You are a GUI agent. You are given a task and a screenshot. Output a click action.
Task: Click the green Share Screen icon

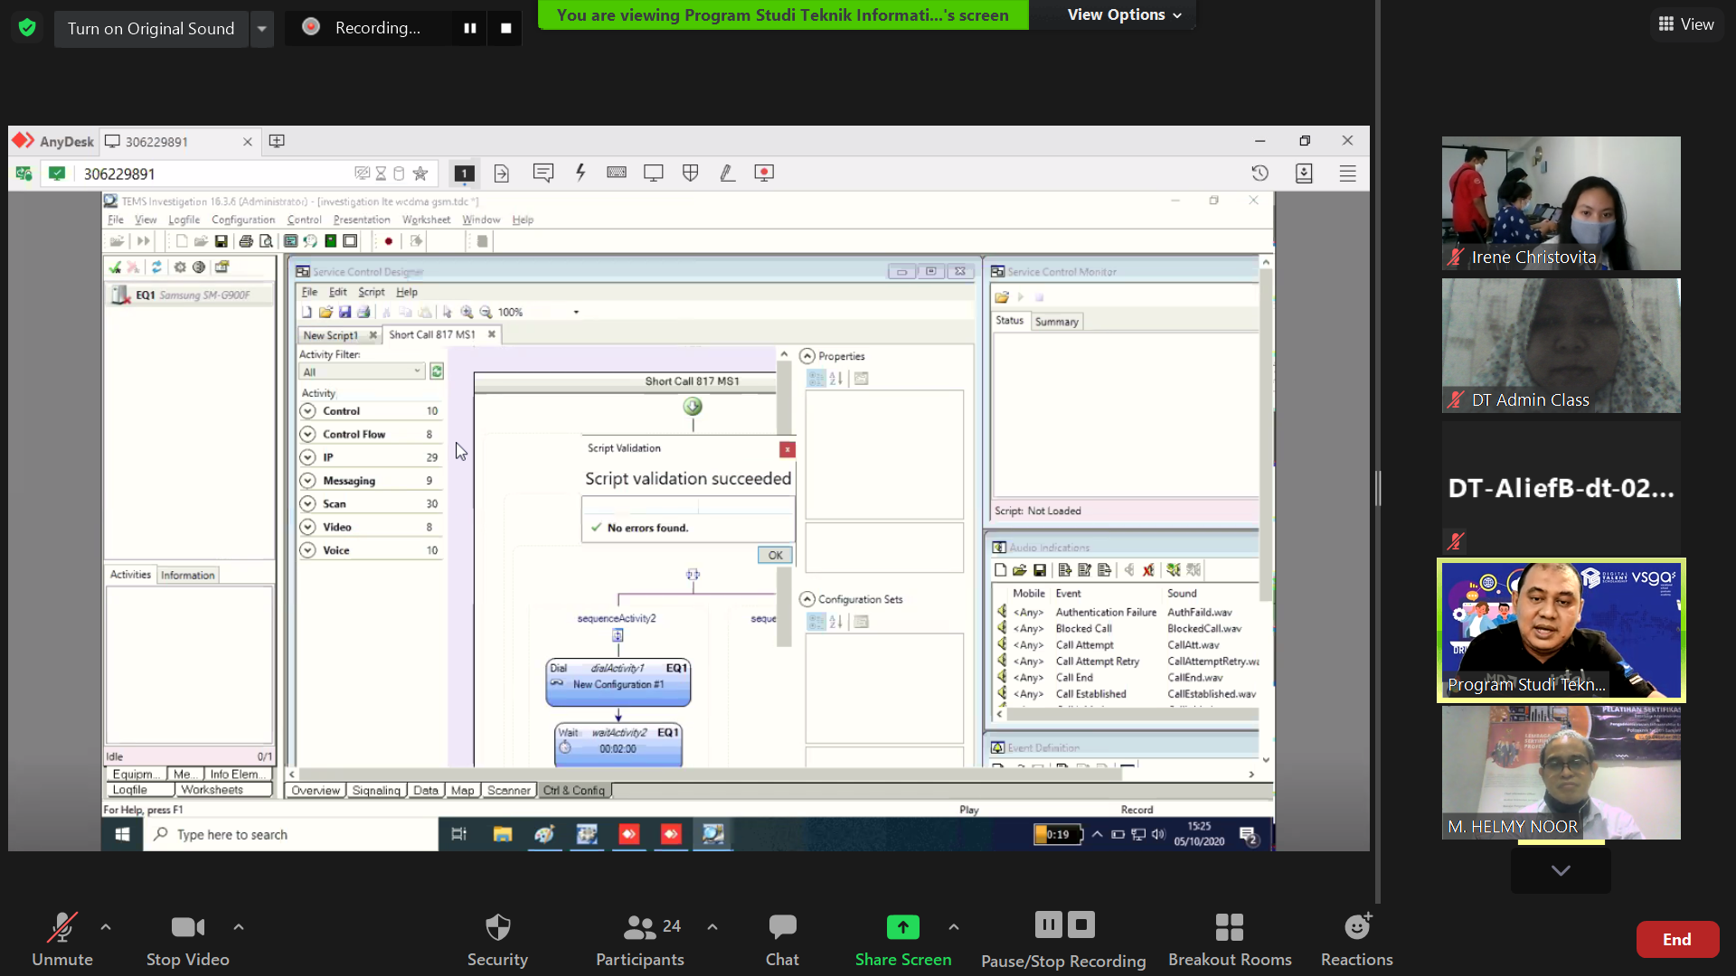click(x=902, y=928)
